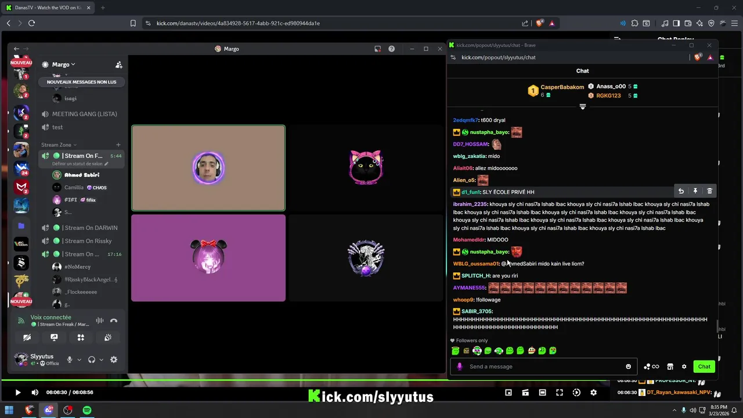Open MEETING GANG (LISTA) voice channel

pos(81,114)
